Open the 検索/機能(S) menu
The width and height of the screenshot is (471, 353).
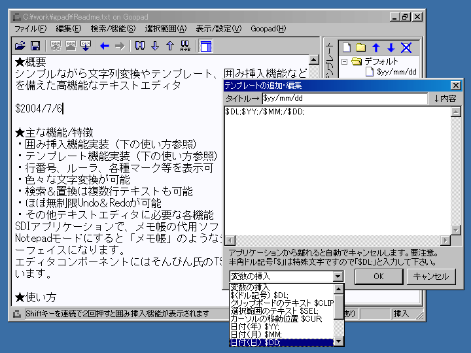coord(113,29)
